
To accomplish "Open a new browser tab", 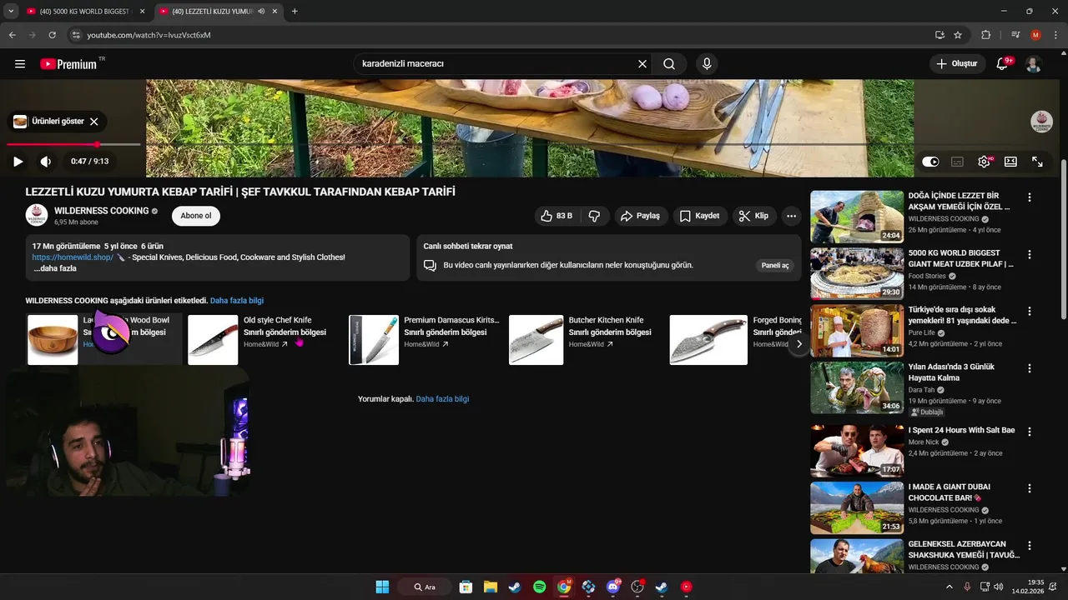I will (x=295, y=12).
